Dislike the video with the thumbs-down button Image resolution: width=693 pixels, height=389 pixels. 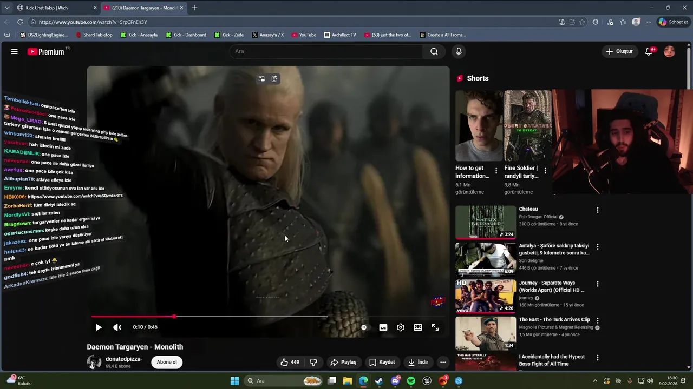[313, 362]
